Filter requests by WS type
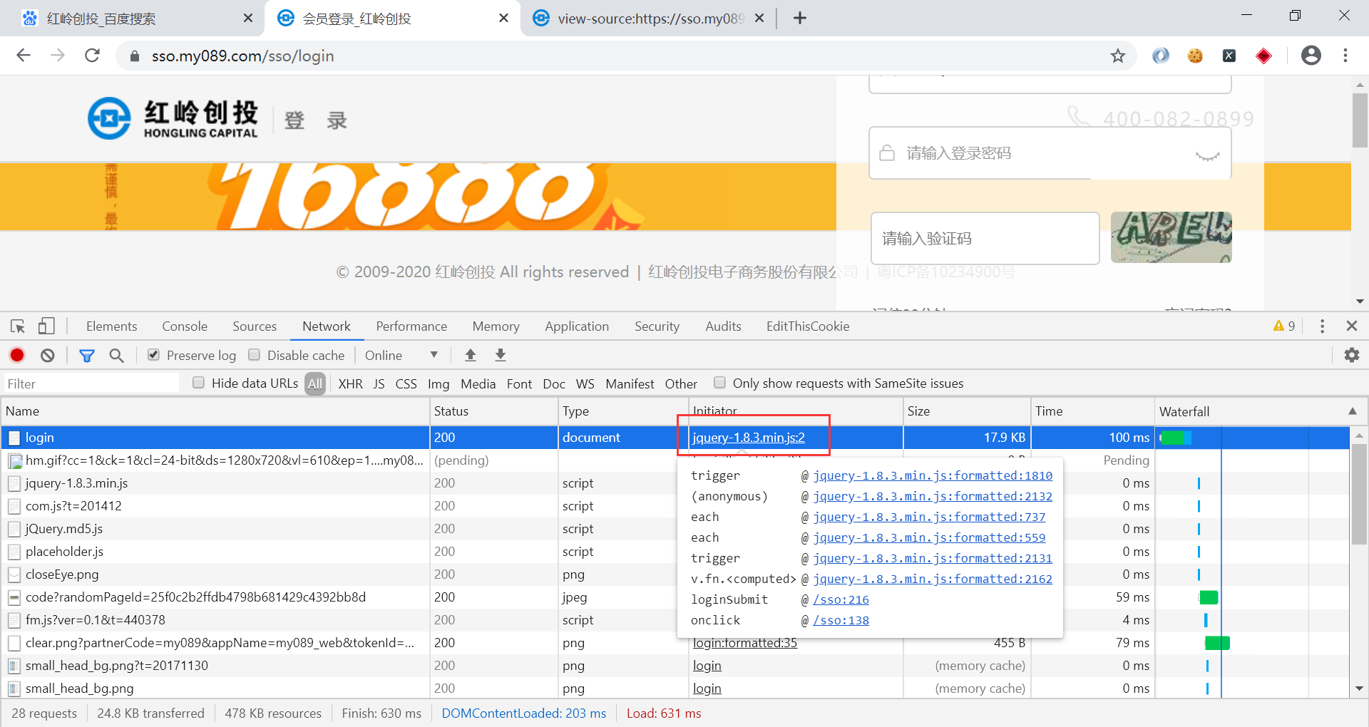Image resolution: width=1369 pixels, height=727 pixels. click(585, 383)
